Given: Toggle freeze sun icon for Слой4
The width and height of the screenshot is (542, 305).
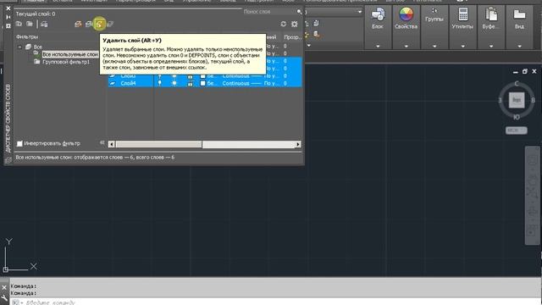Looking at the screenshot, I should tap(174, 83).
